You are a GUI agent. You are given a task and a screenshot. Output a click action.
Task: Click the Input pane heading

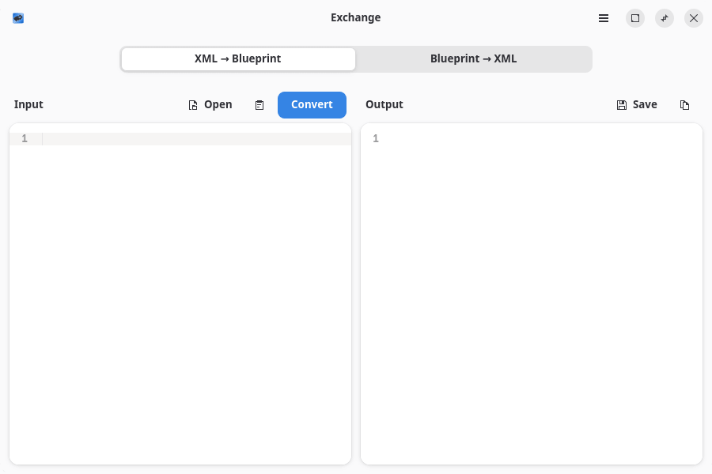[x=28, y=104]
